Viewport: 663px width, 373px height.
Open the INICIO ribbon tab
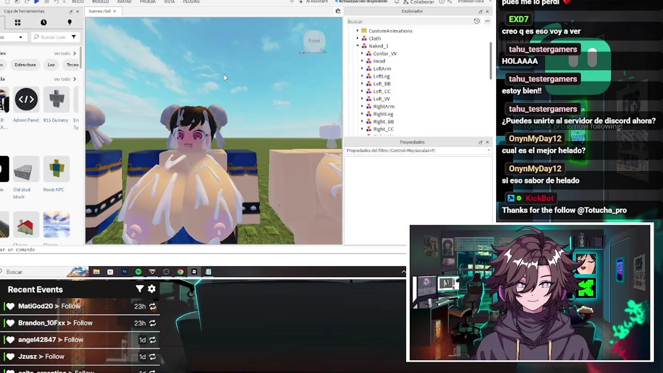78,2
